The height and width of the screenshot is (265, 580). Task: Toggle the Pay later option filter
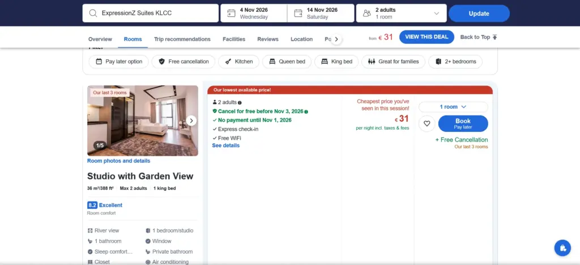[119, 62]
